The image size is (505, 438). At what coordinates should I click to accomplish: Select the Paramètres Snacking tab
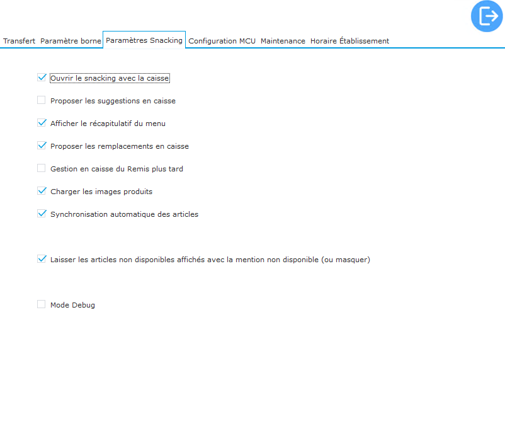point(144,40)
